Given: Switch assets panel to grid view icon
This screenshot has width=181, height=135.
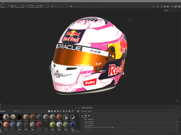Looking at the screenshot, I should [78, 111].
